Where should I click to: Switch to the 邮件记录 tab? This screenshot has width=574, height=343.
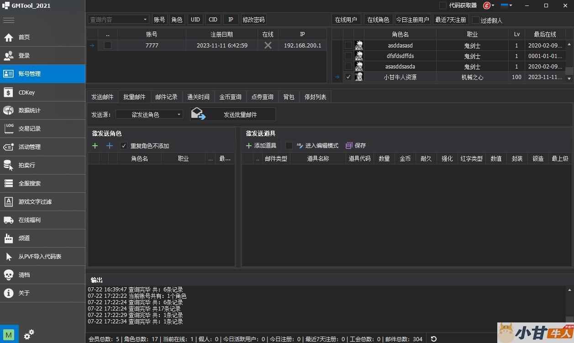(x=166, y=97)
